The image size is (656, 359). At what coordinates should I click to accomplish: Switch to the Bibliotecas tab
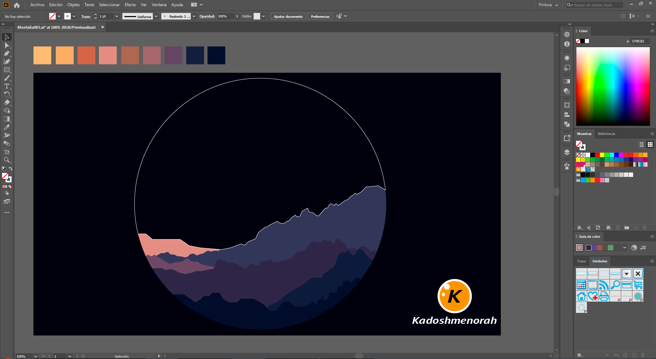pyautogui.click(x=606, y=134)
